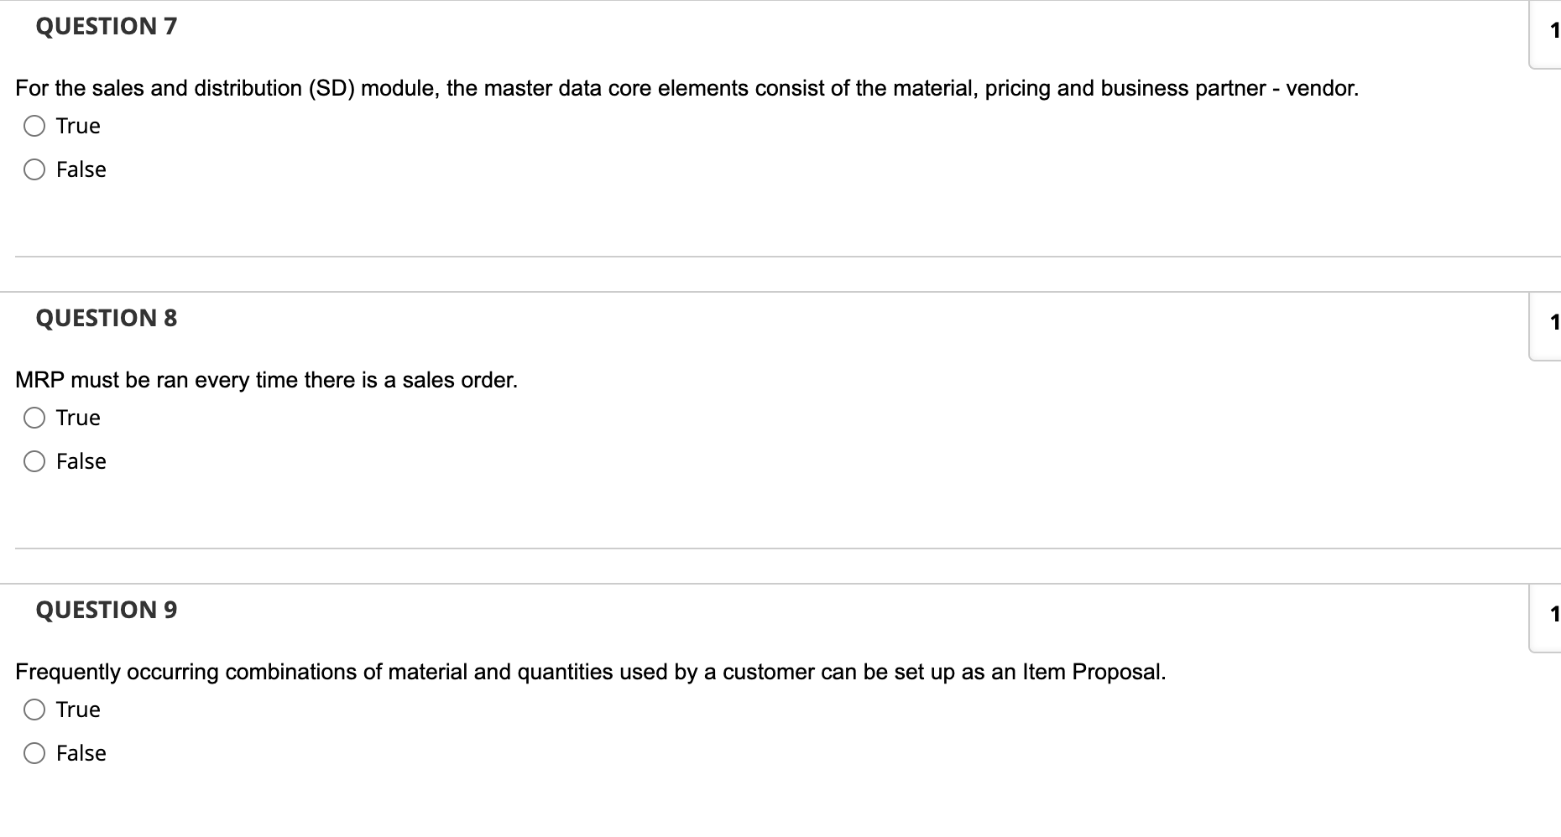
Task: Select True for Question 9
Action: 34,710
